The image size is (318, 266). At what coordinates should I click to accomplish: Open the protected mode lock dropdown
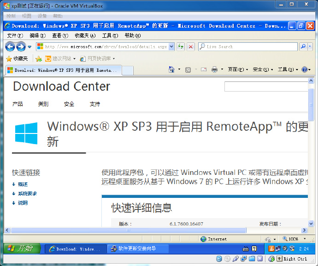[275, 239]
